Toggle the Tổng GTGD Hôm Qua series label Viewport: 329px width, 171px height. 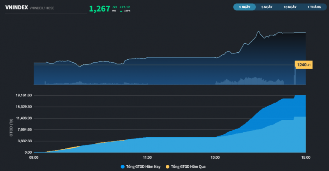coord(188,166)
